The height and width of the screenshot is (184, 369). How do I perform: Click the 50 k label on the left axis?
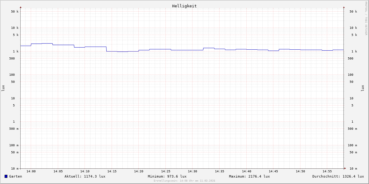(15, 12)
